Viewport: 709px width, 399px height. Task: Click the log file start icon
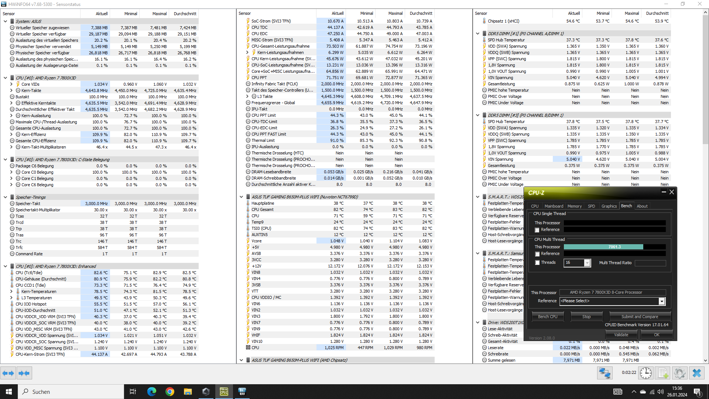coord(663,373)
